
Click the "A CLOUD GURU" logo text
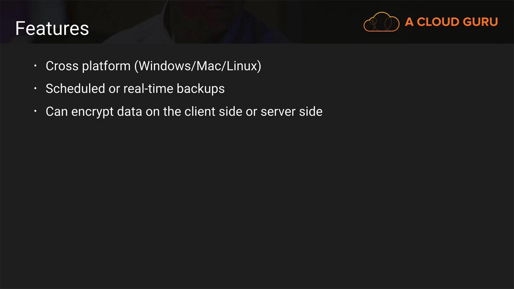(x=451, y=22)
